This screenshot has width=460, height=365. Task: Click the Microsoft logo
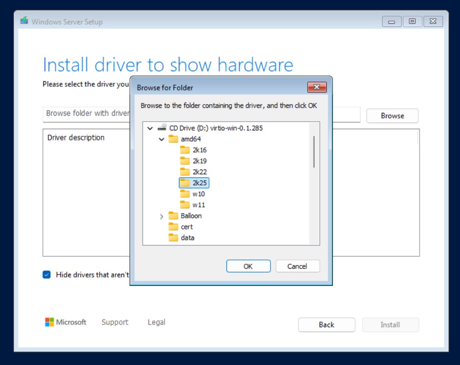point(50,322)
